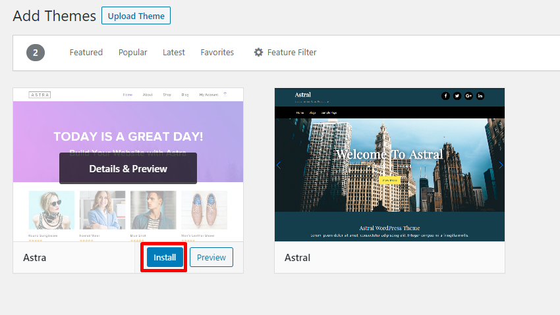Click "Welcome To Astral" hero text
Screen dimensions: 560x315
coord(389,155)
